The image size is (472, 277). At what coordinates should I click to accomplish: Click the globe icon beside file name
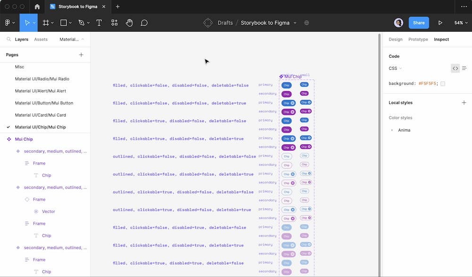tap(307, 23)
